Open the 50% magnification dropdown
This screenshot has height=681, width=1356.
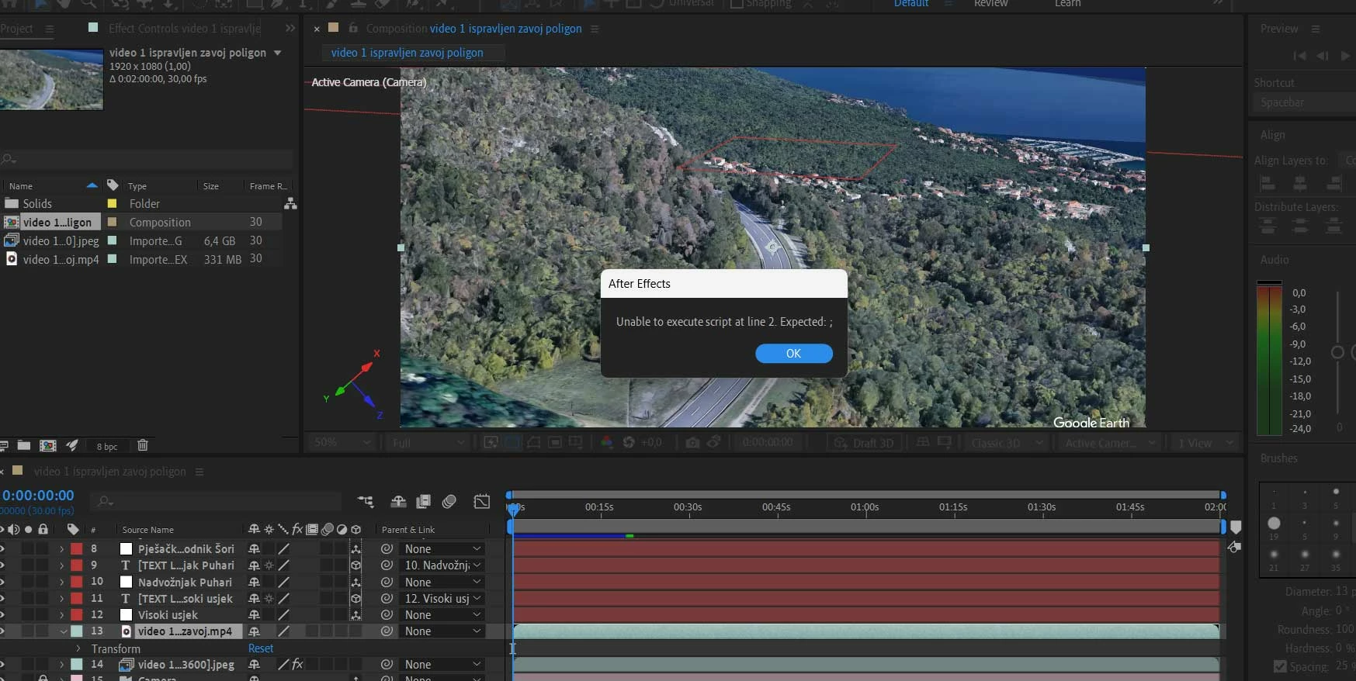[342, 442]
